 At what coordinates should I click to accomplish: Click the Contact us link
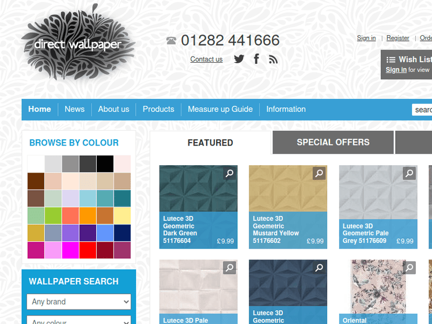pyautogui.click(x=206, y=59)
